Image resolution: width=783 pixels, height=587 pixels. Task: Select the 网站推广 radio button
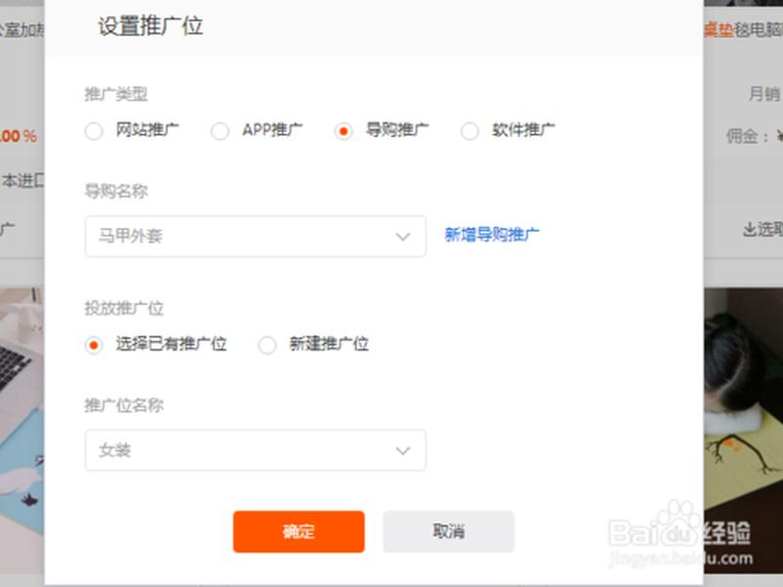tap(94, 131)
